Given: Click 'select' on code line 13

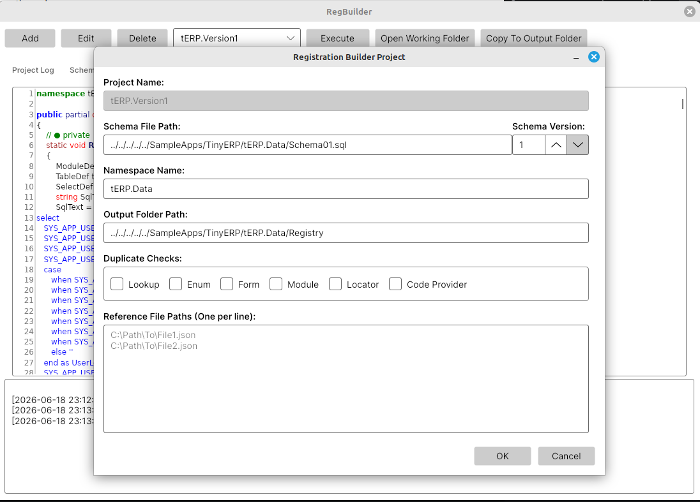Looking at the screenshot, I should [48, 218].
